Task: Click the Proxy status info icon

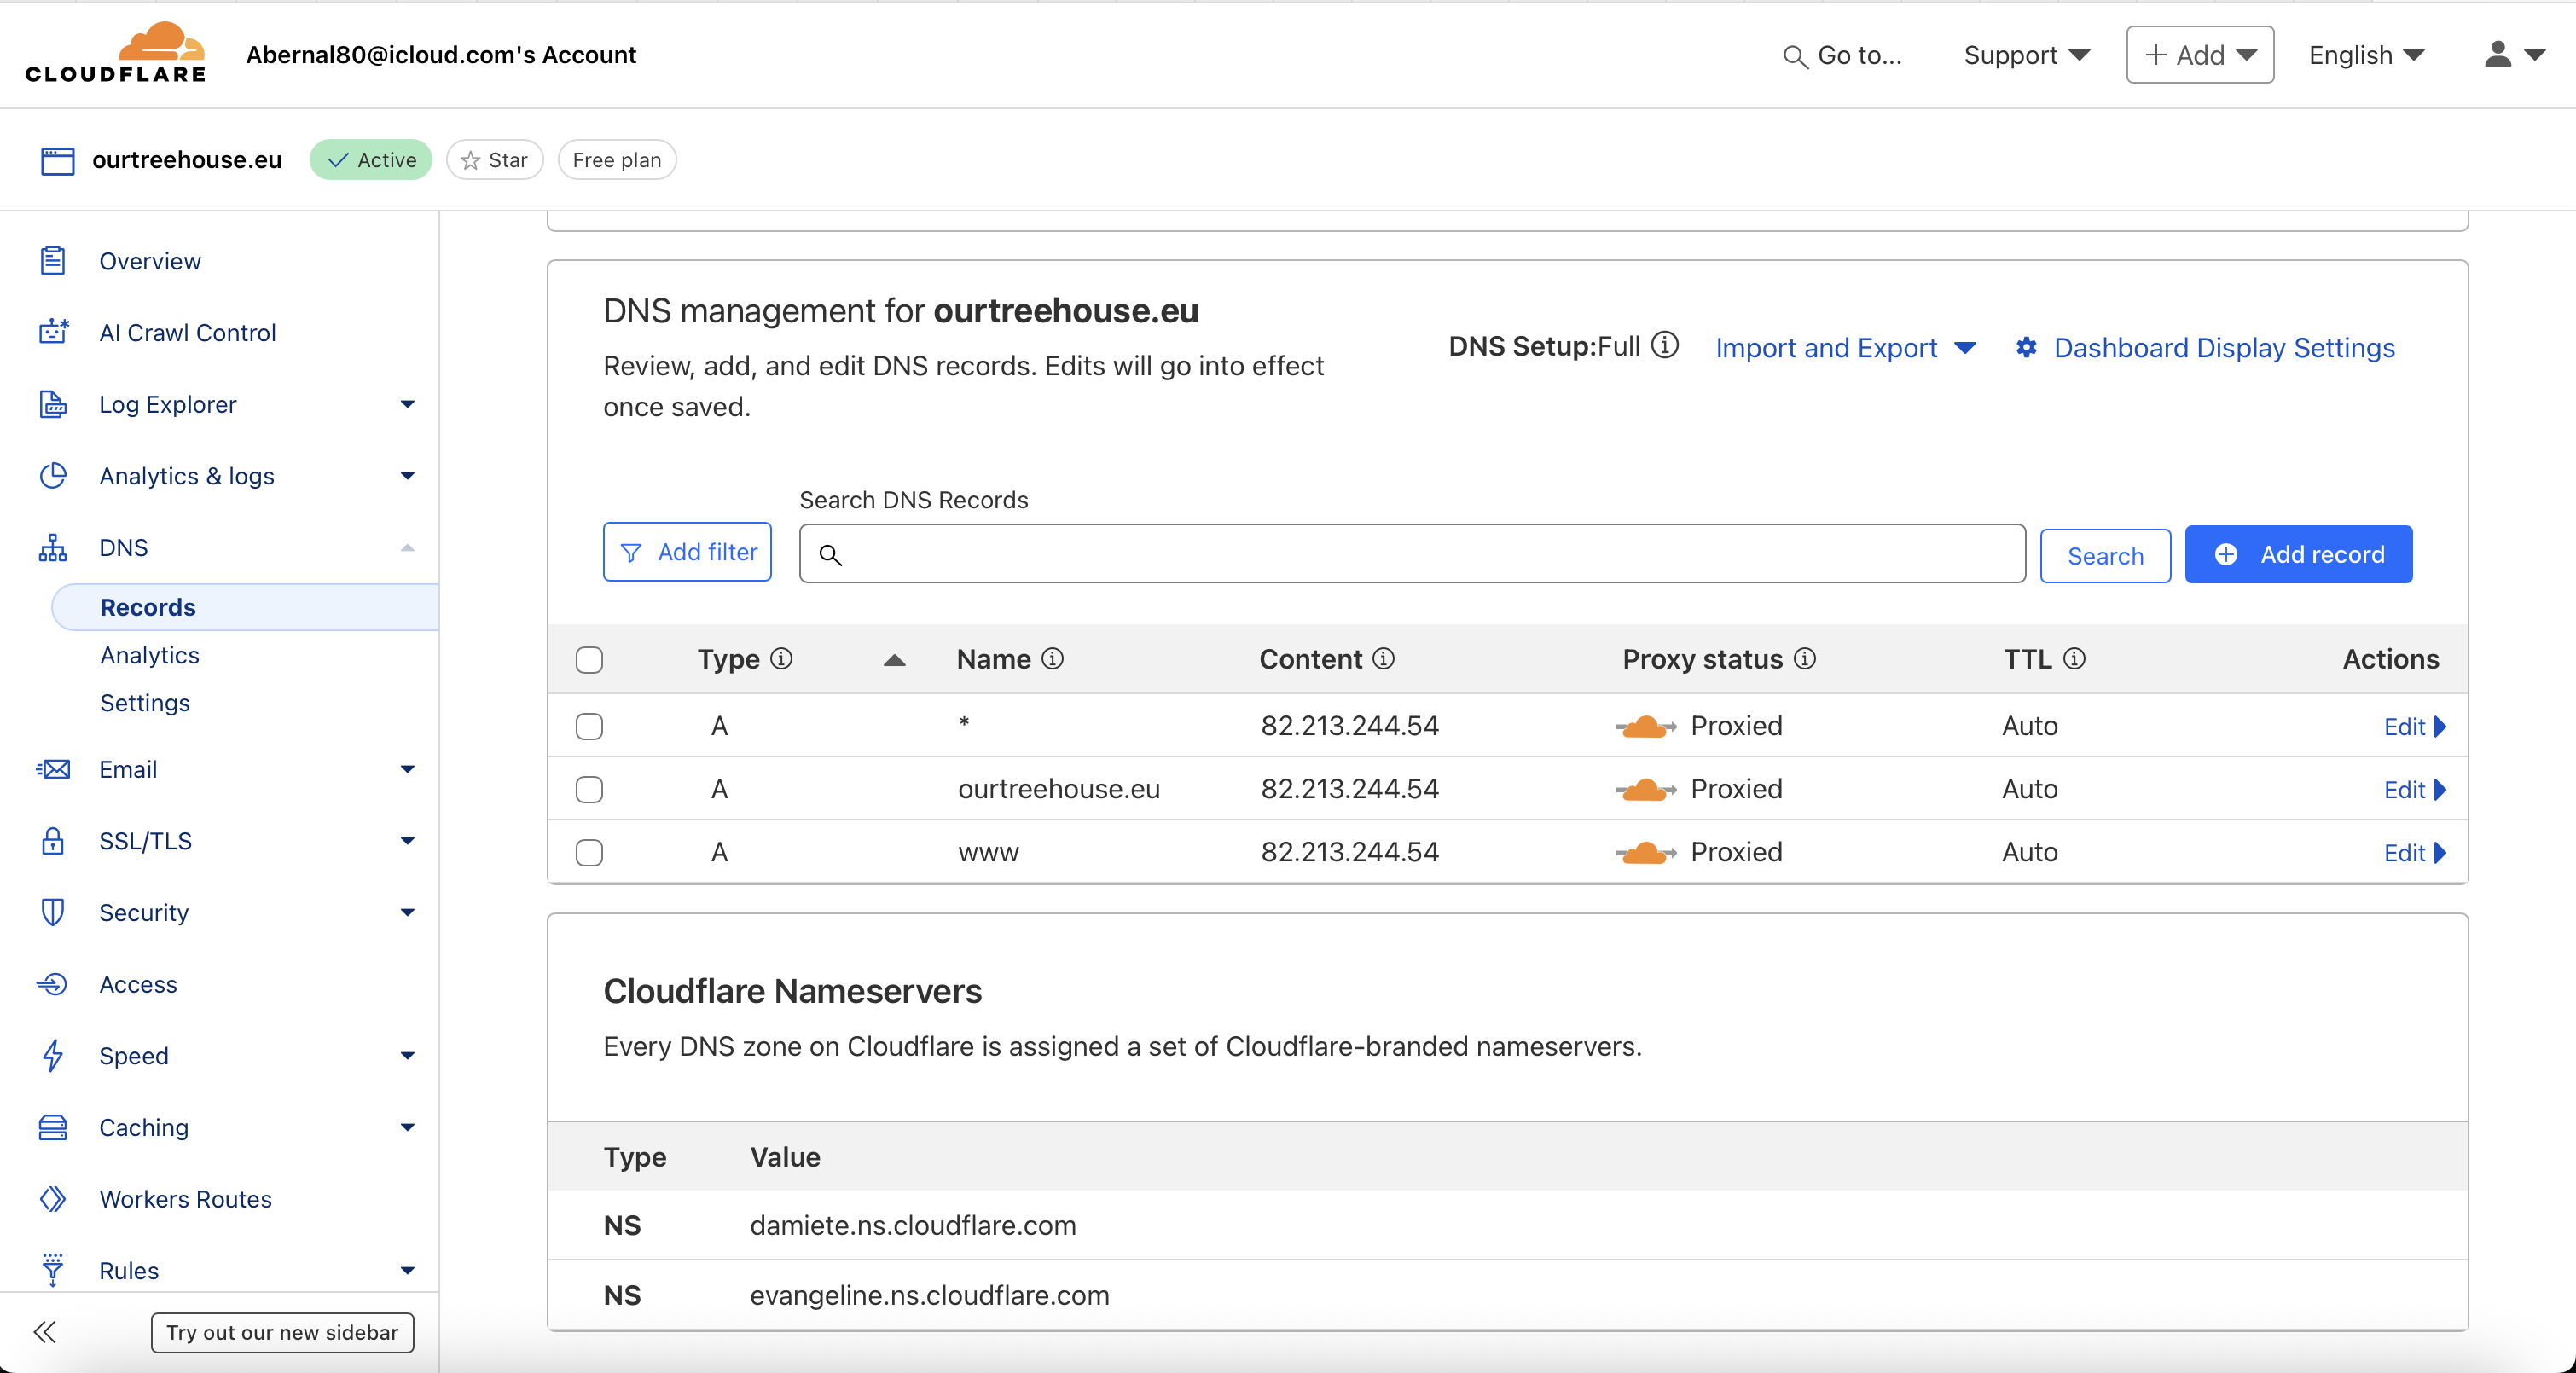Action: pos(1805,659)
